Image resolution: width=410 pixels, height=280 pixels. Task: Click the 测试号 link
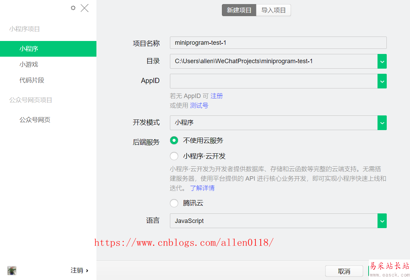[199, 106]
